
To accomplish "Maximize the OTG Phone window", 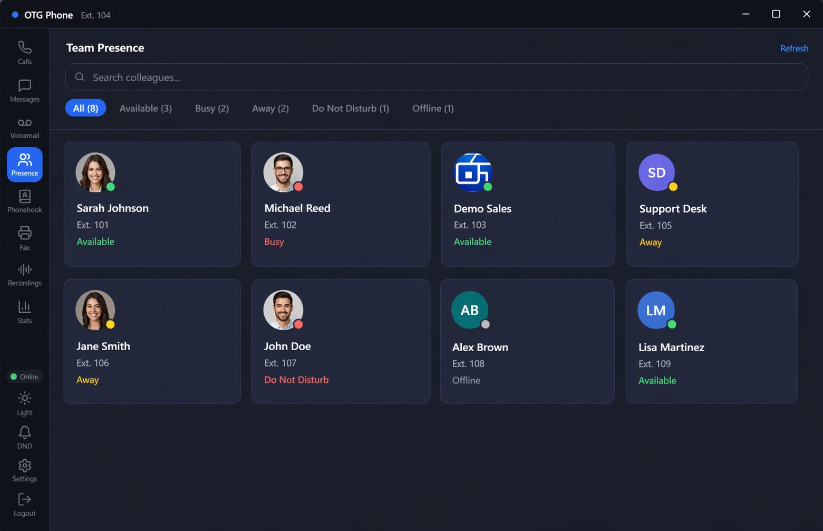I will click(776, 14).
